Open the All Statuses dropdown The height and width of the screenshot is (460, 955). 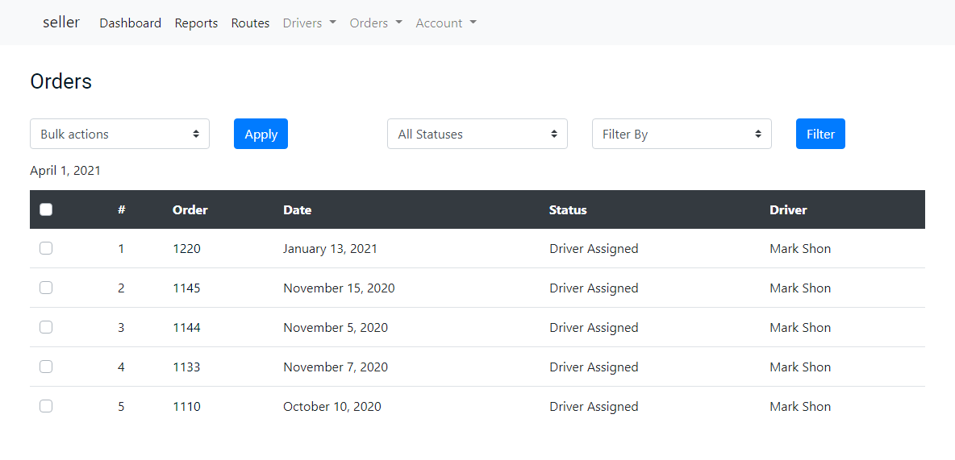(477, 135)
